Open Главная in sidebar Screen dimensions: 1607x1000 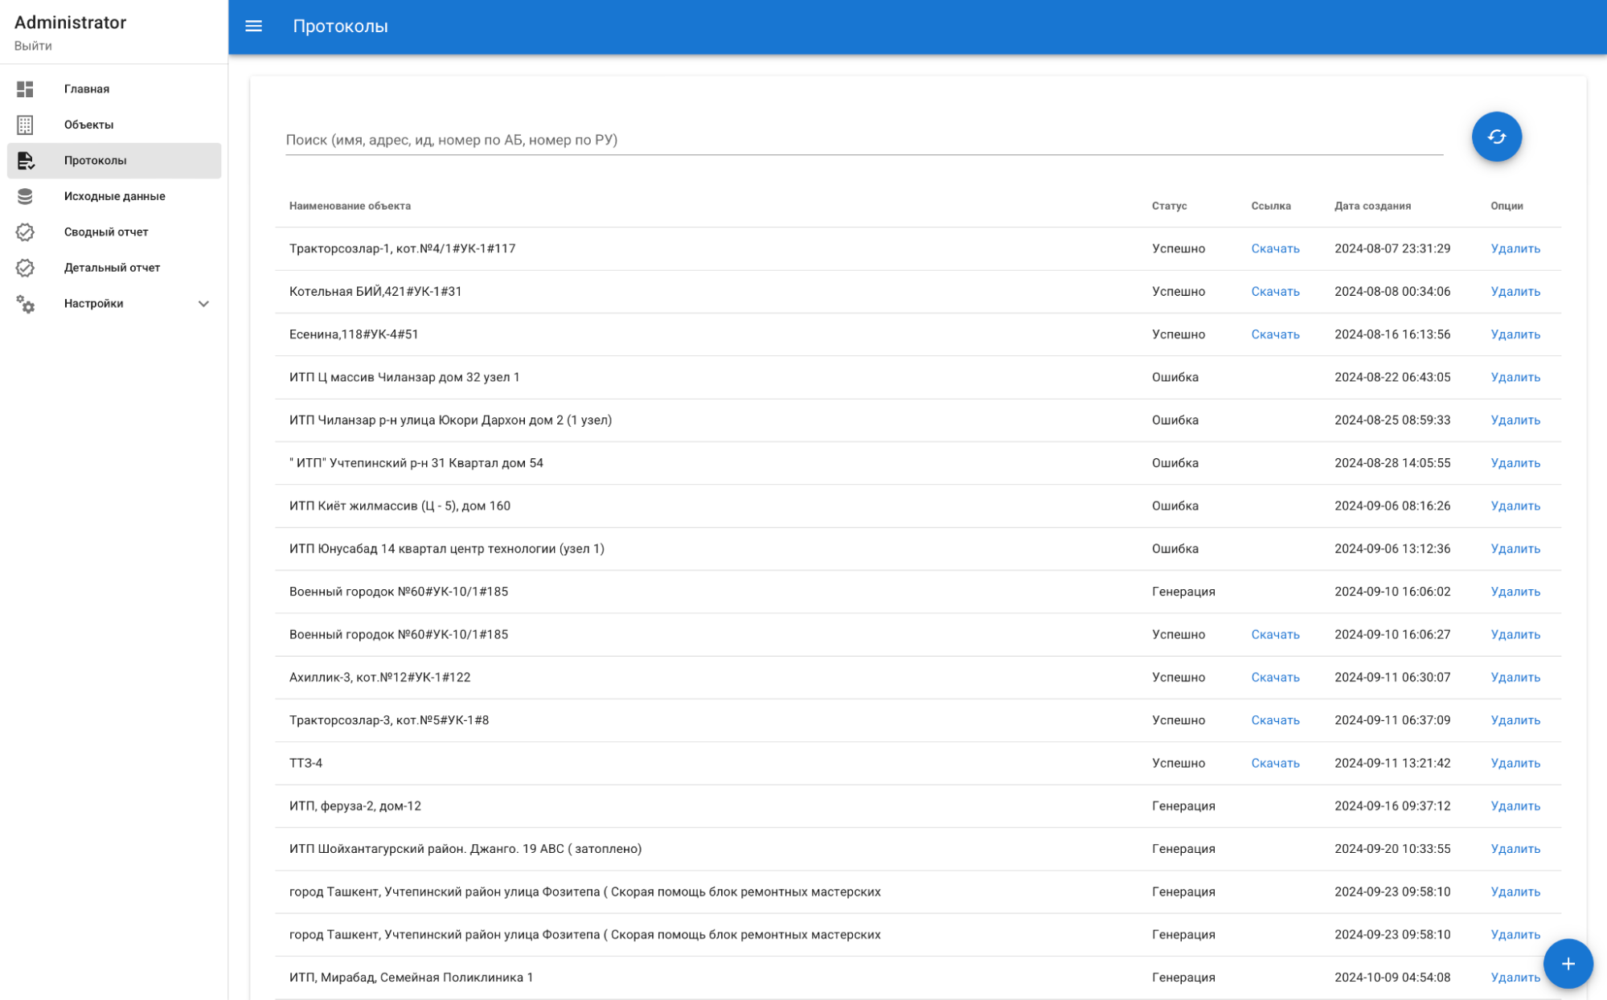(x=114, y=89)
